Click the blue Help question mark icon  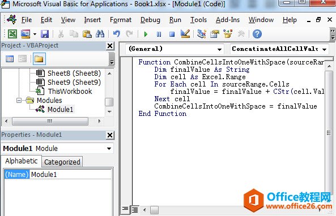257,34
